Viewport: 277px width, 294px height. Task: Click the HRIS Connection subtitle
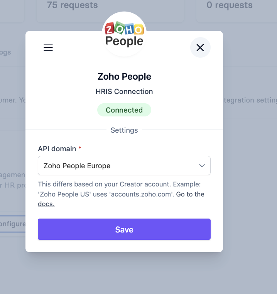[124, 92]
